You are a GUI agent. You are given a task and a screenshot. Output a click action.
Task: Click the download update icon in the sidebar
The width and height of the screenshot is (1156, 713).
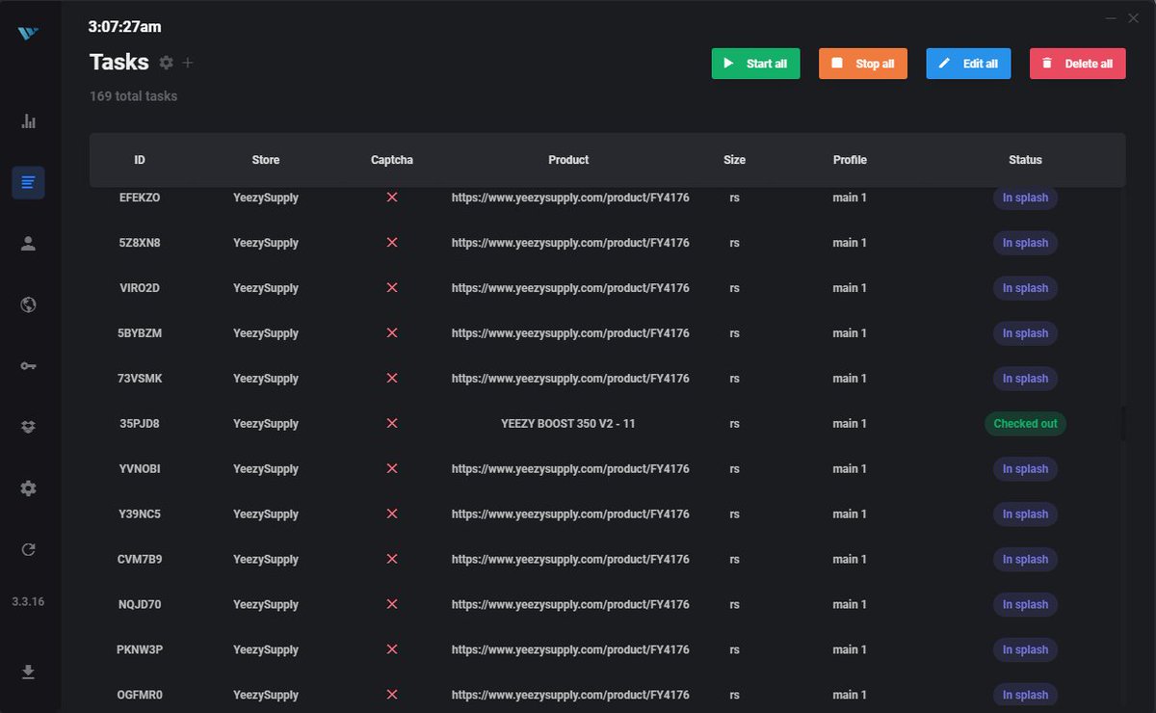tap(28, 672)
